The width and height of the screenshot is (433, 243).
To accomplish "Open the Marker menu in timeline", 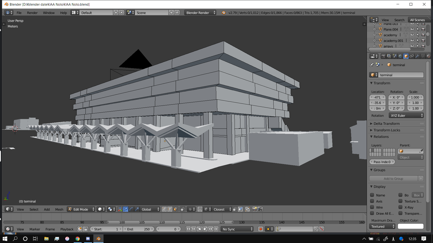I will 35,229.
